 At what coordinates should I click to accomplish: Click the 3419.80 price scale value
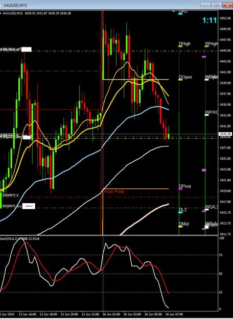point(225,191)
